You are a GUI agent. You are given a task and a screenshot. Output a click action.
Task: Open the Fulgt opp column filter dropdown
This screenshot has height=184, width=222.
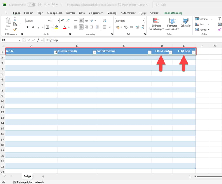tap(194, 52)
